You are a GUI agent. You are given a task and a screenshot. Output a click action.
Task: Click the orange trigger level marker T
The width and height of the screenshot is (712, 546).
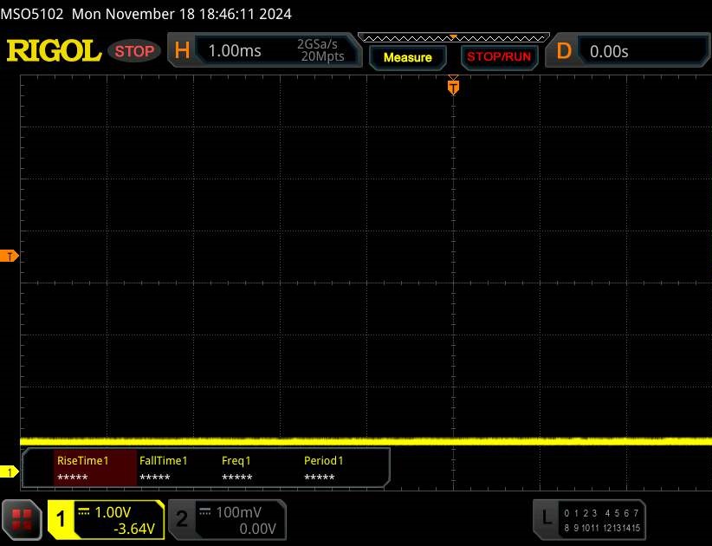click(10, 257)
